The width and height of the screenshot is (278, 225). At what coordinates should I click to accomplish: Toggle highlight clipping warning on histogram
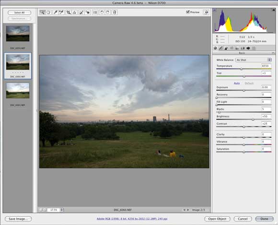coord(274,10)
